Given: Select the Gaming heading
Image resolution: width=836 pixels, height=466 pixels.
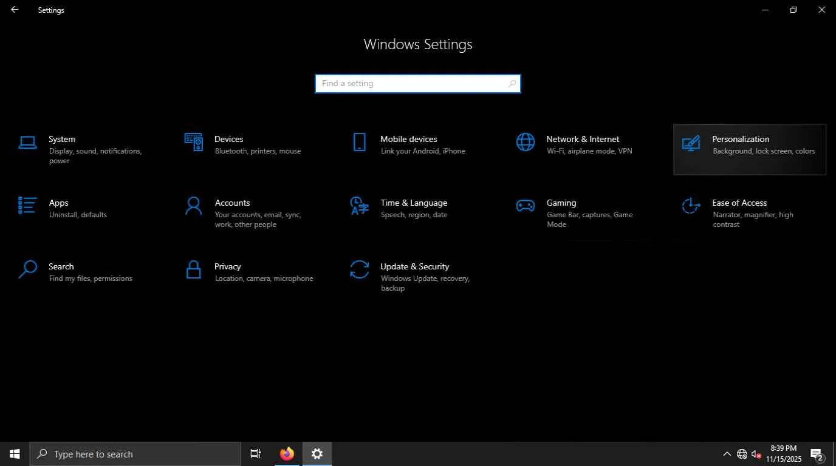Looking at the screenshot, I should [561, 203].
